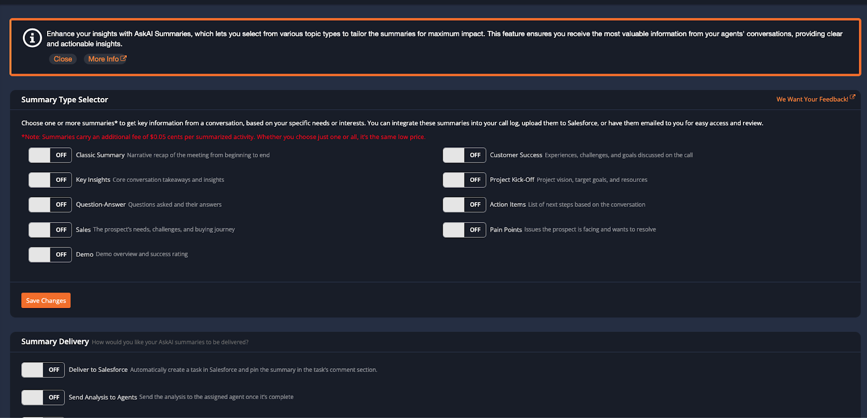Open the We Want Your Feedback link
This screenshot has height=418, width=867.
coord(812,99)
